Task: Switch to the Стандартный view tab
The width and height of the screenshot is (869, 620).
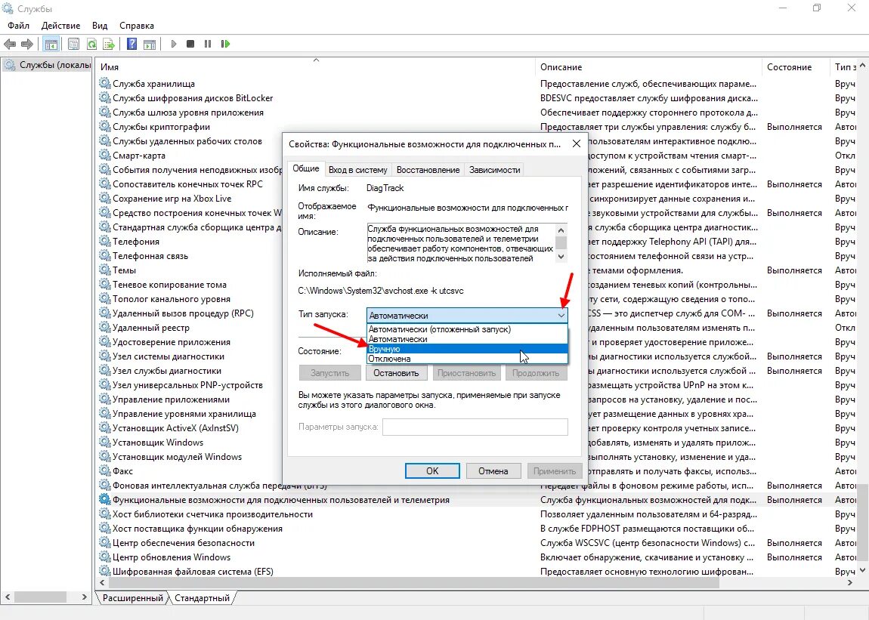Action: point(202,598)
